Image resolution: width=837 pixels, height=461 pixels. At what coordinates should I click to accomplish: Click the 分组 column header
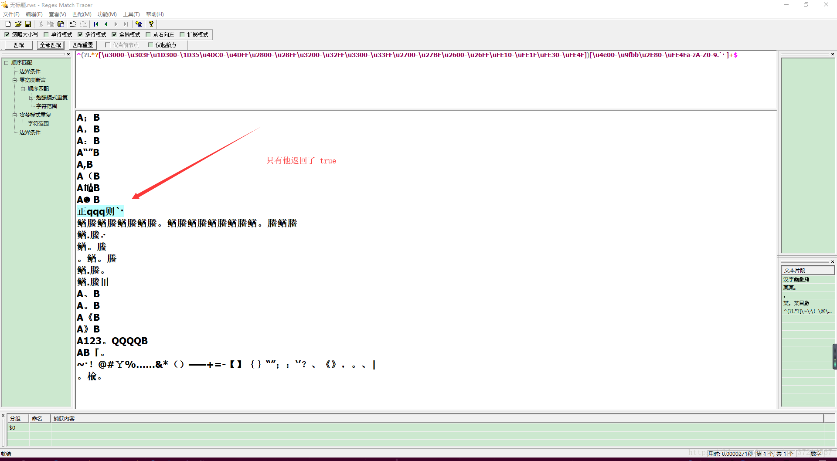click(x=18, y=418)
